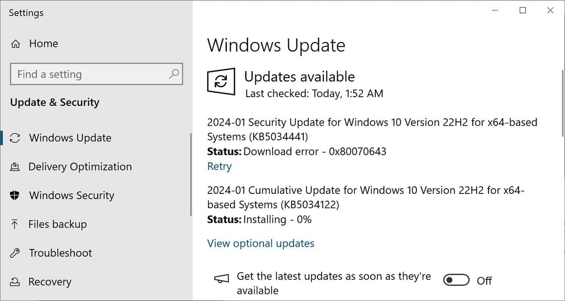Open Files backup settings page

point(56,224)
